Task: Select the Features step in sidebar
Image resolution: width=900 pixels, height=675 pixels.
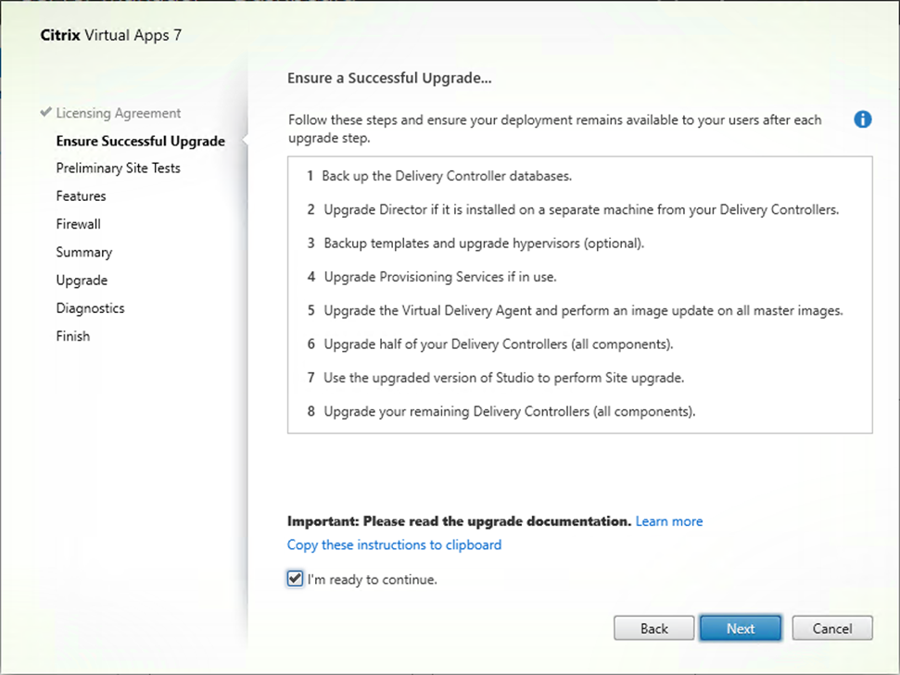Action: [x=81, y=196]
